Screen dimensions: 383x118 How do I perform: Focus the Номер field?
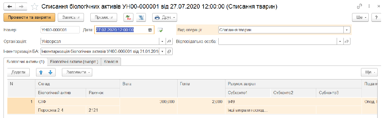click(60, 30)
